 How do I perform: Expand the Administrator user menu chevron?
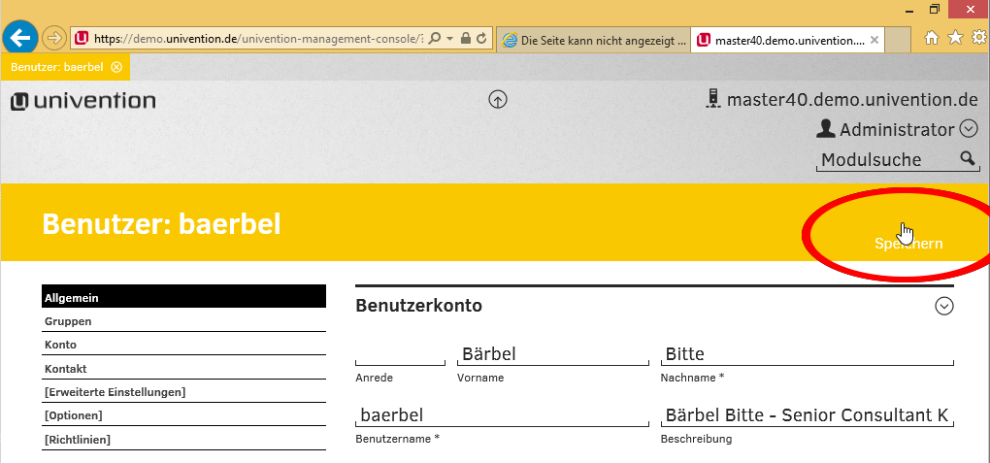coord(968,129)
